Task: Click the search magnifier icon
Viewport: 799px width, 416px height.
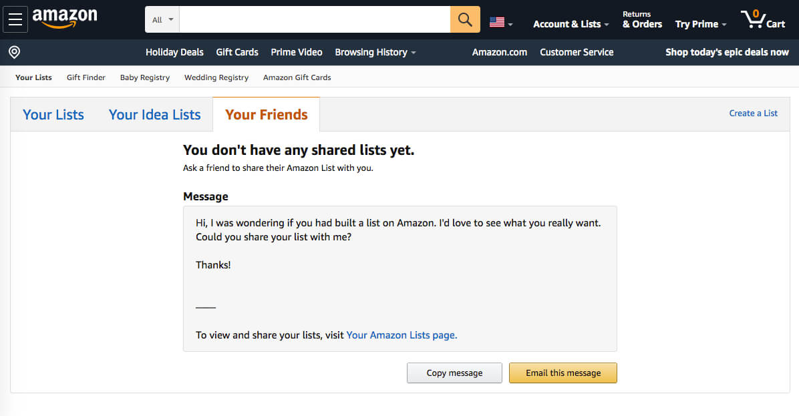Action: click(x=465, y=19)
